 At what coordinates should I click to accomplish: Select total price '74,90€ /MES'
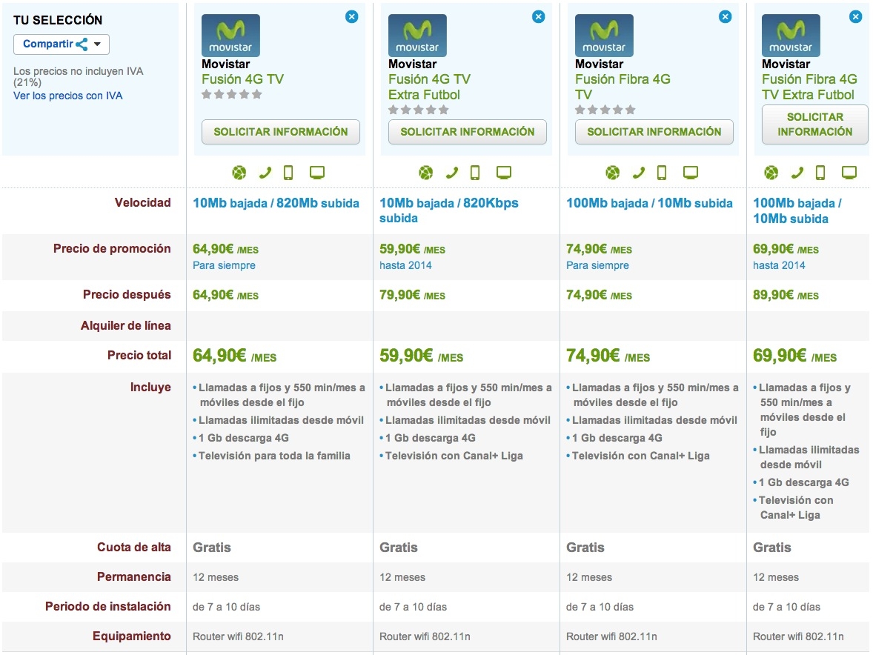tap(608, 355)
